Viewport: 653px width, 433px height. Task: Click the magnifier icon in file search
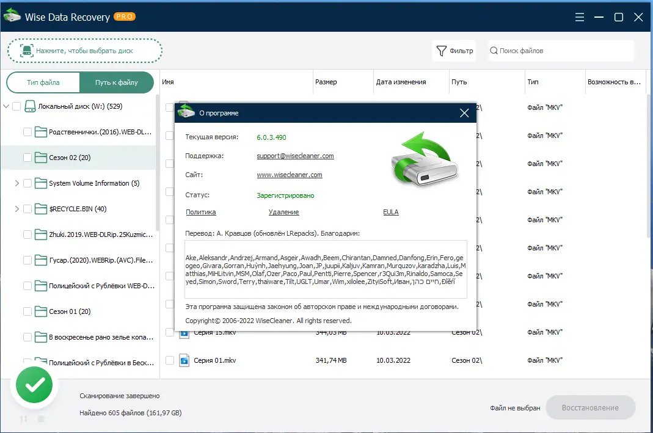coord(494,50)
